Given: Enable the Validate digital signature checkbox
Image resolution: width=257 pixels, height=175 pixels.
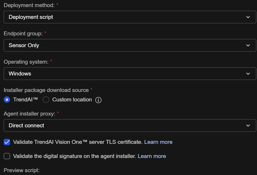Looking at the screenshot, I should 7,156.
